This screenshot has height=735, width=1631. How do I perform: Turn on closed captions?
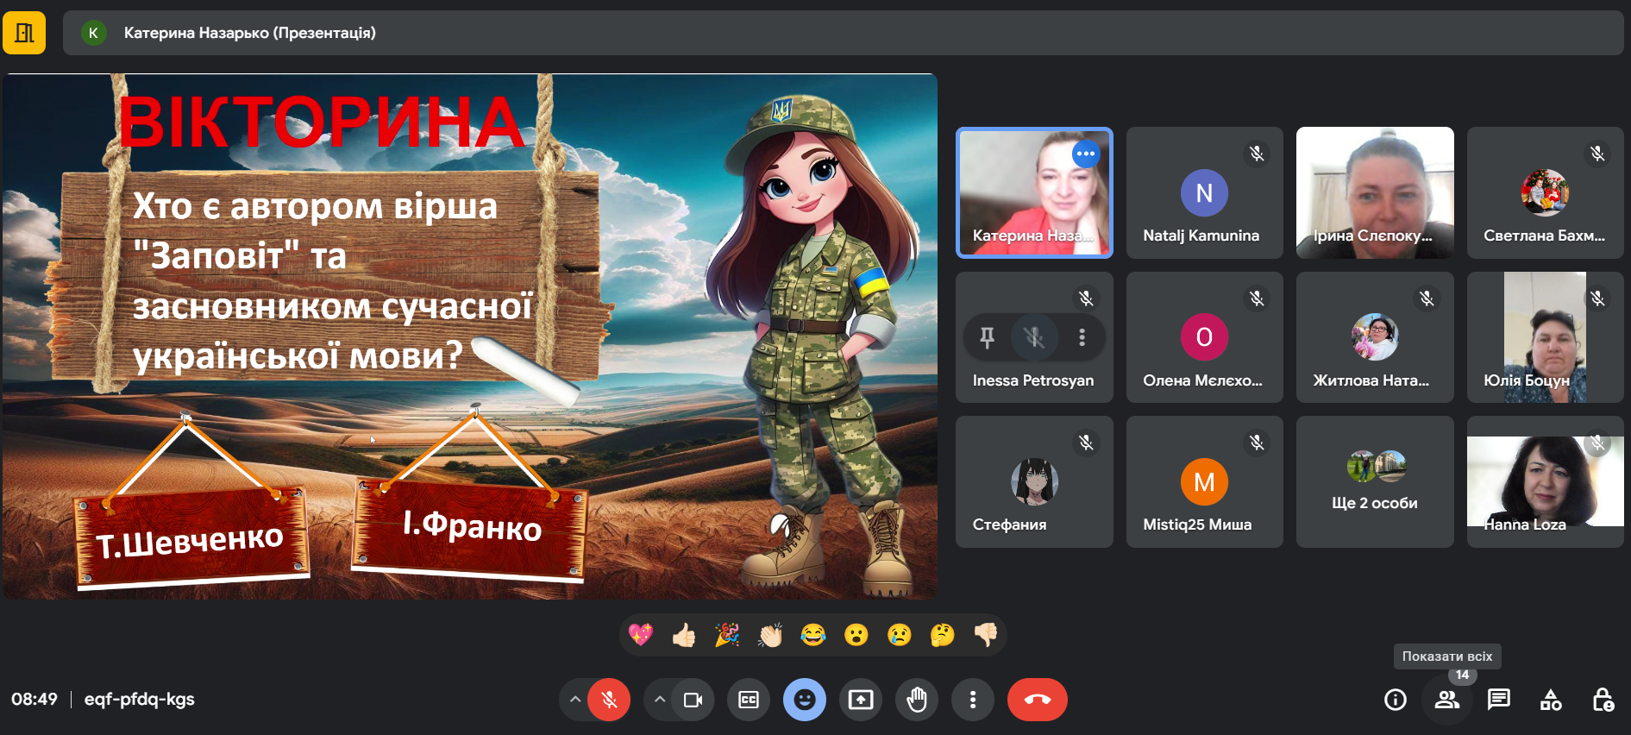coord(749,700)
